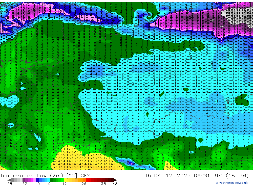Click the 26 label on the color scale
Viewport: 253px width, 185px height.
point(84,183)
